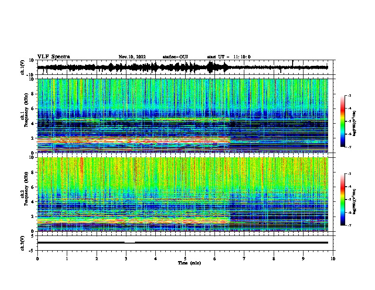The width and height of the screenshot is (375, 290).
Task: Click the "station=OUI" header text
Action: (x=175, y=57)
